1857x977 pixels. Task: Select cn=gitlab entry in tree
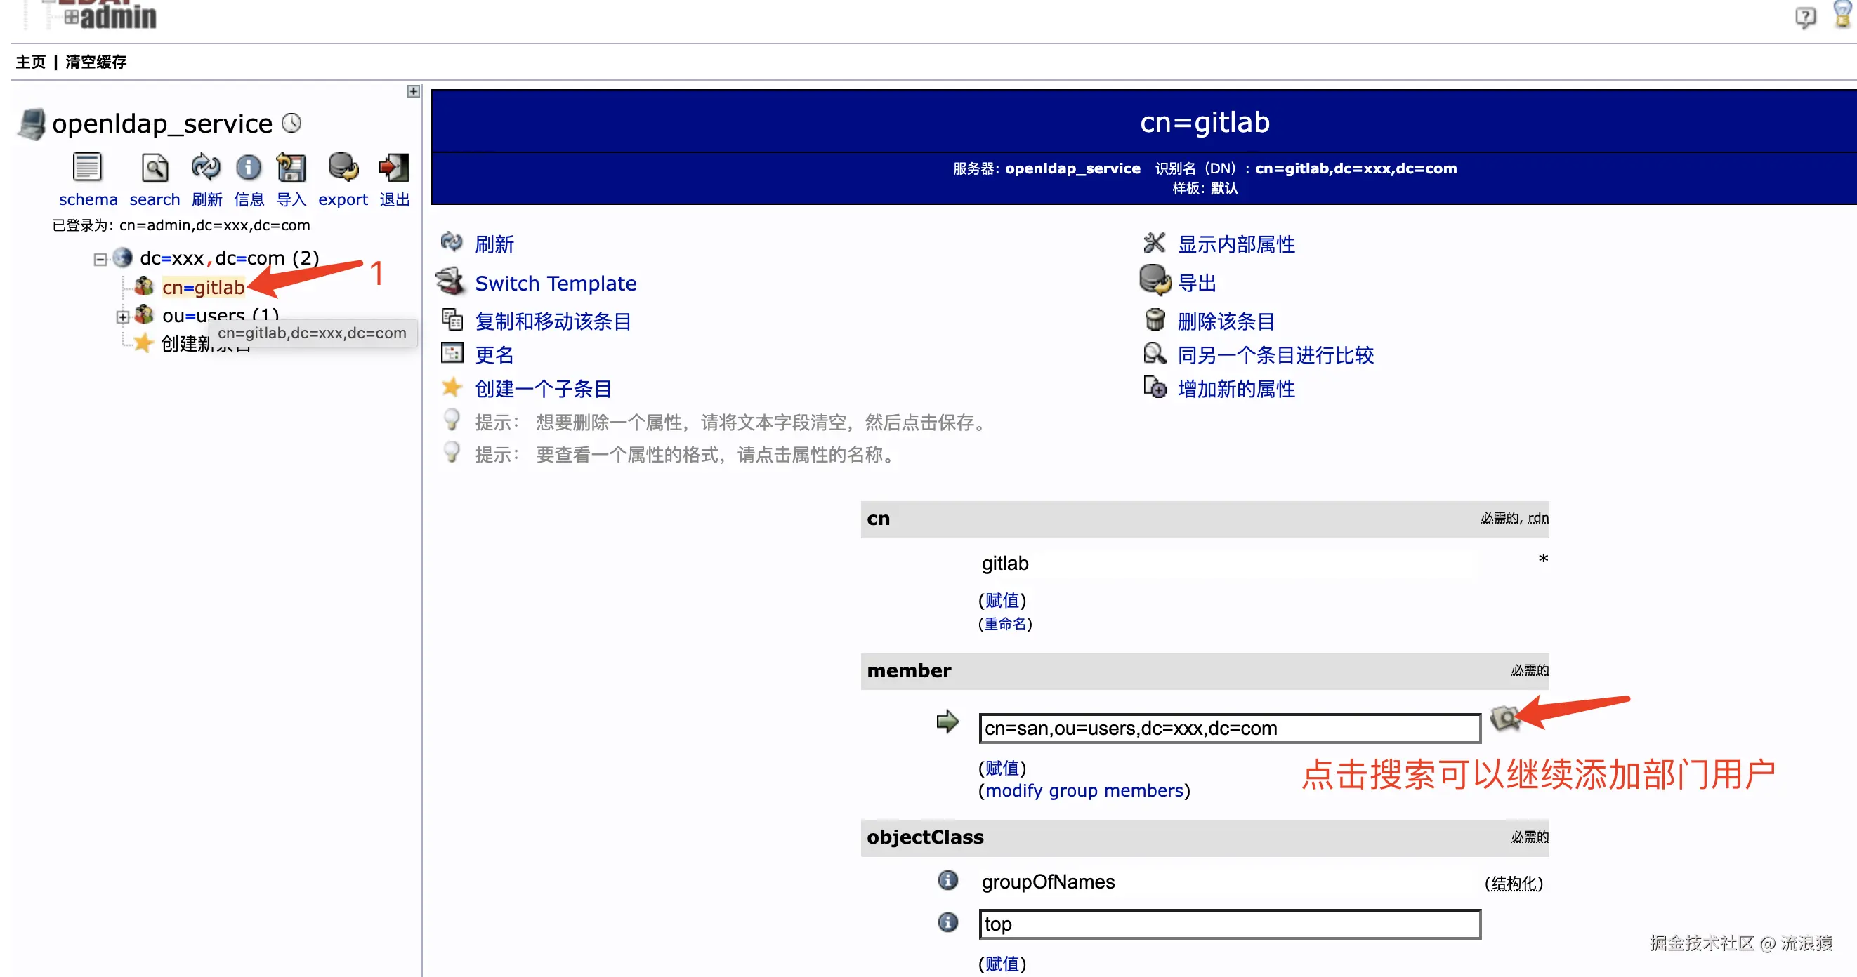[x=203, y=288]
